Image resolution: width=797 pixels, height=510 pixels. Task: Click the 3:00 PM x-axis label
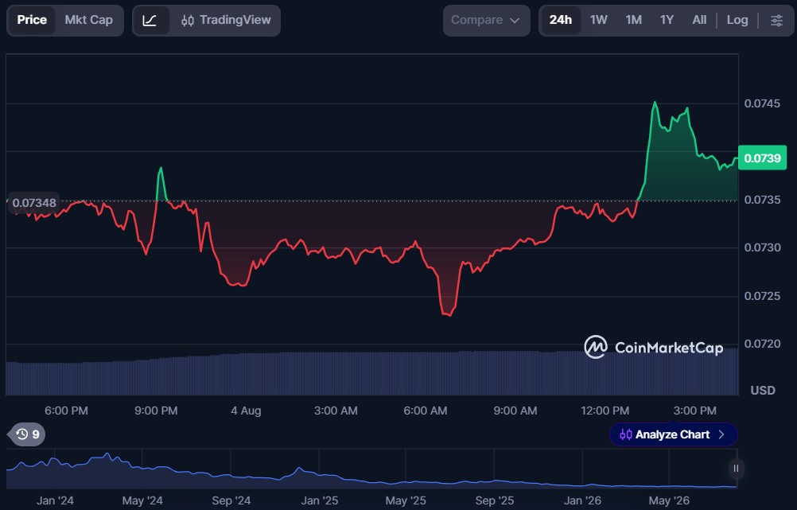[x=695, y=411]
